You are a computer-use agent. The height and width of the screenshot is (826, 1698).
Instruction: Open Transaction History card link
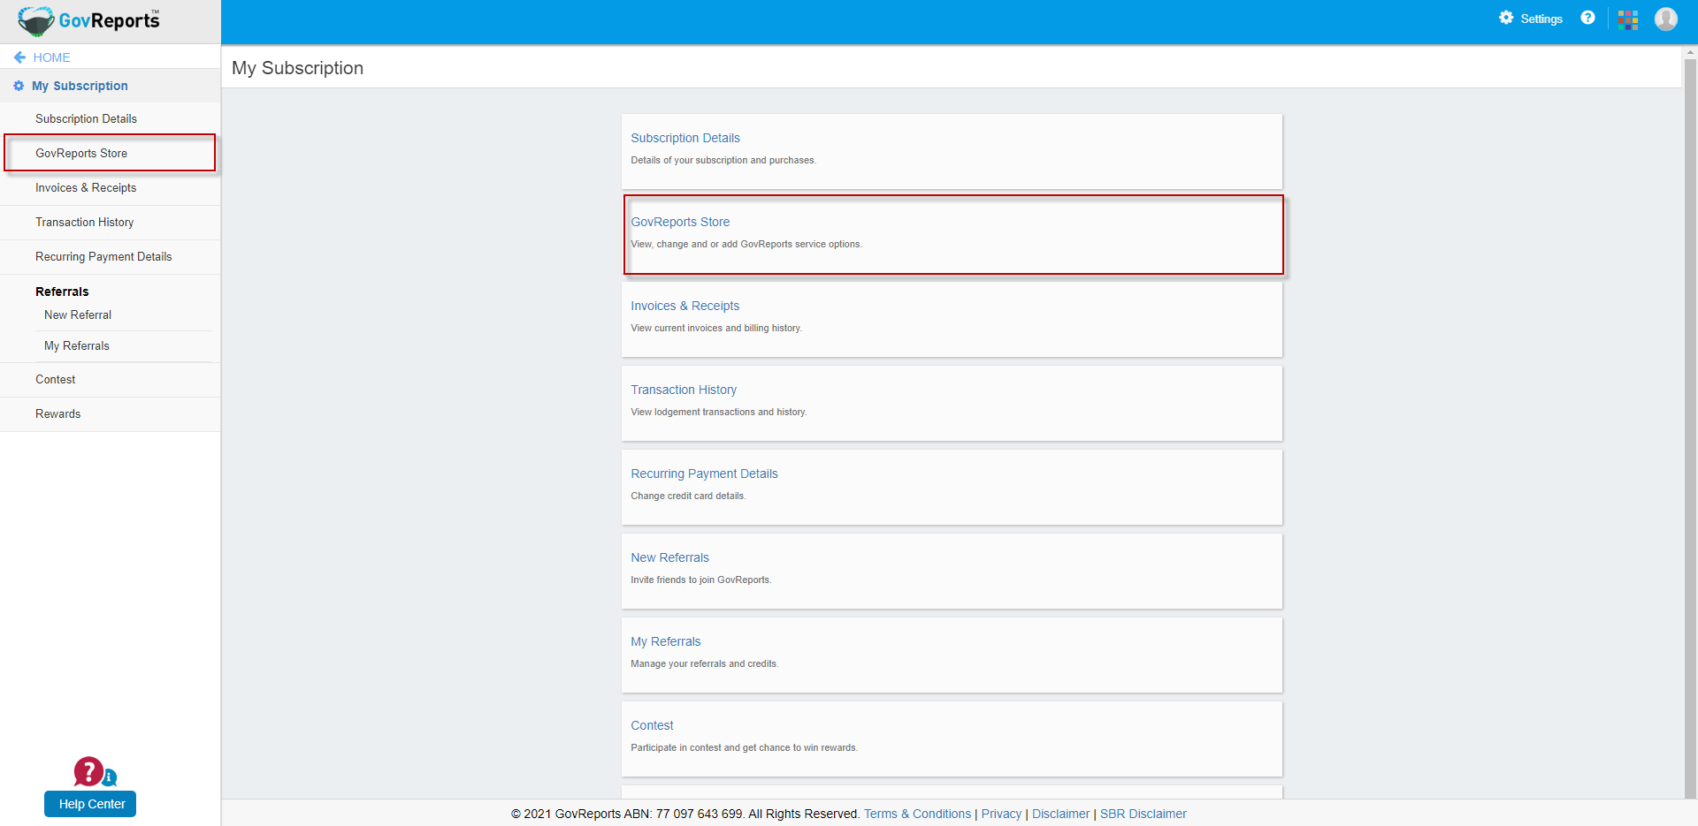pos(684,390)
